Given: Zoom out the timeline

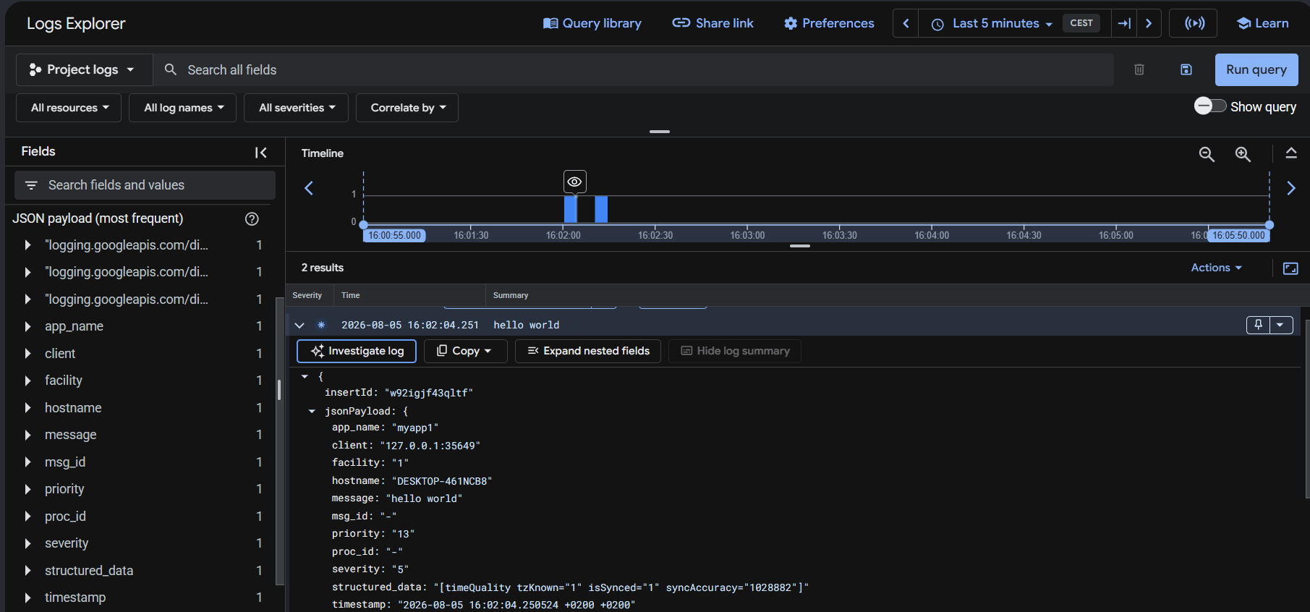Looking at the screenshot, I should tap(1207, 154).
